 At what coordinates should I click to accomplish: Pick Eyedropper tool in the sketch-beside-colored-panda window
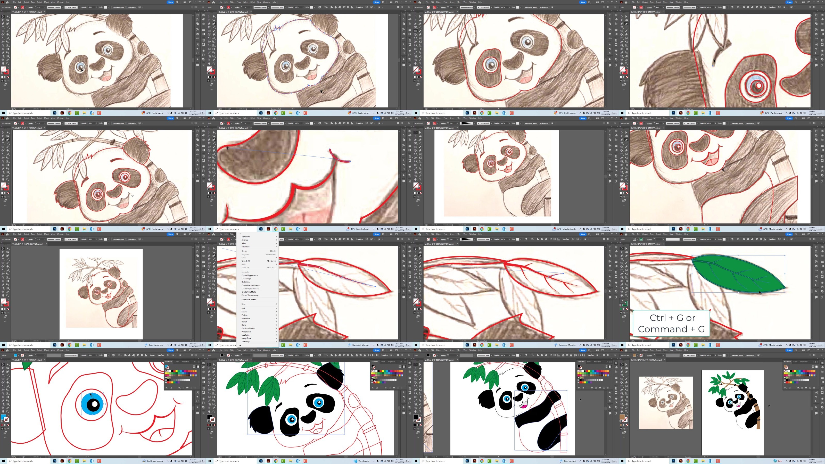point(622,400)
